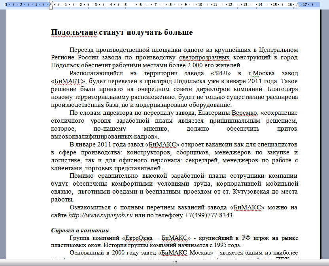Click the word "высококвалифицированных"
Viewport: 329px width, 266px height.
click(91, 137)
